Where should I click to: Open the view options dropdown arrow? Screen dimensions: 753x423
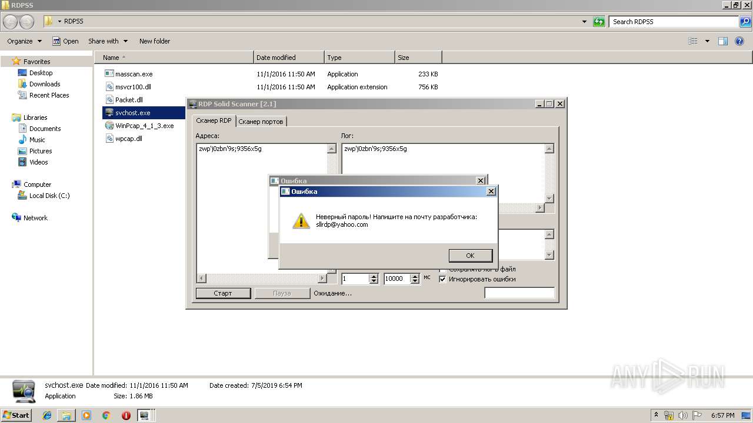coord(707,41)
